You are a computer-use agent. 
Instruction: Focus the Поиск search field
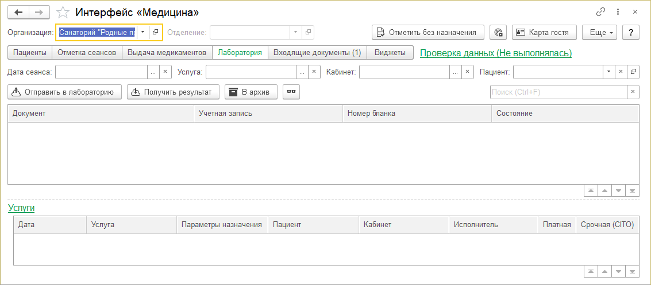point(557,92)
